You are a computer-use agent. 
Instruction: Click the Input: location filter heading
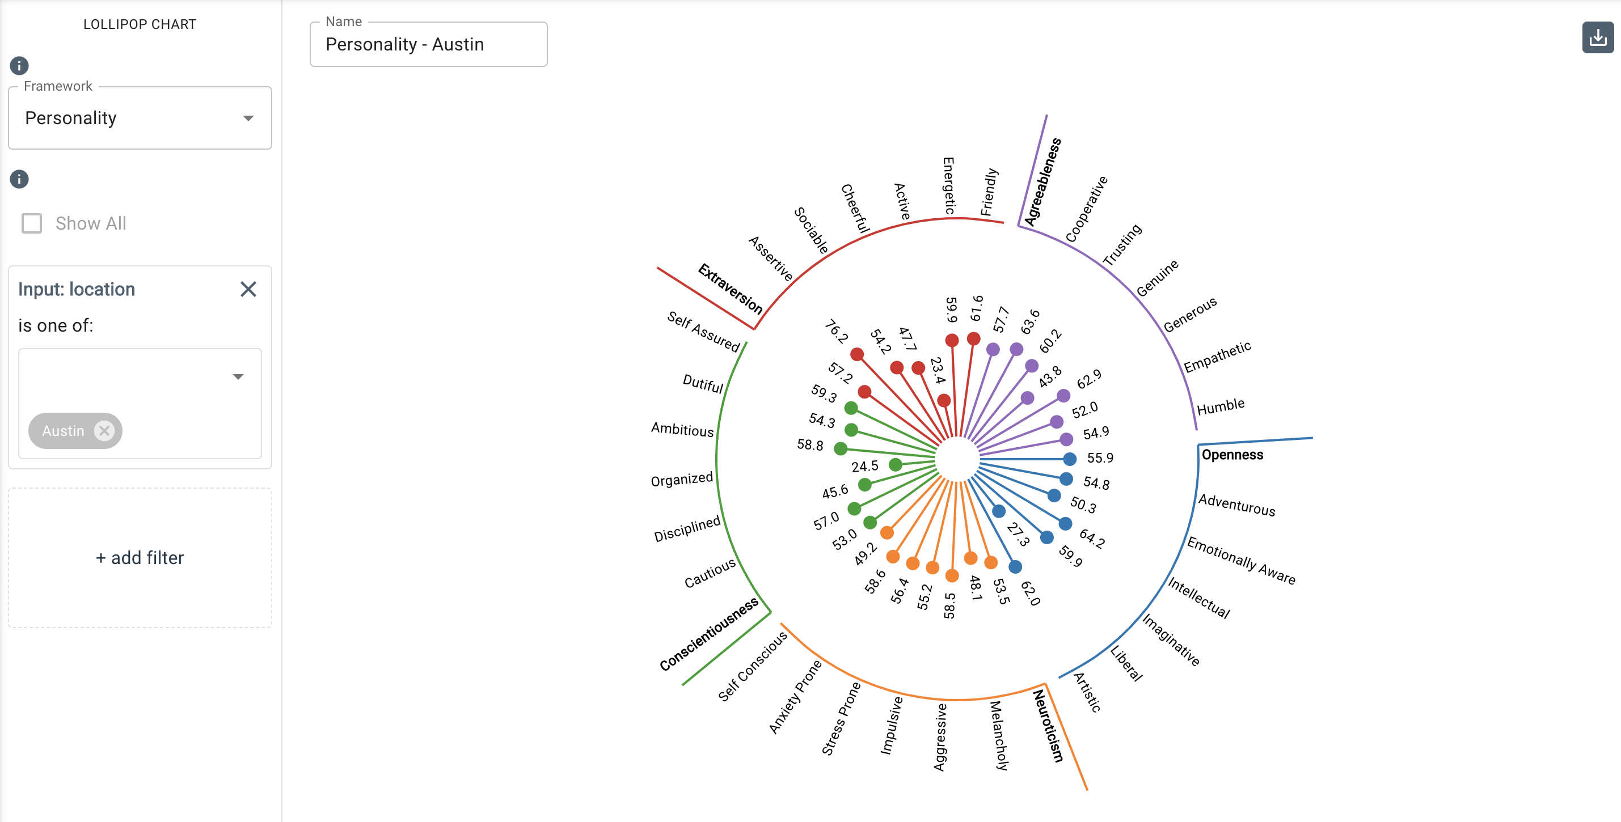pos(77,289)
